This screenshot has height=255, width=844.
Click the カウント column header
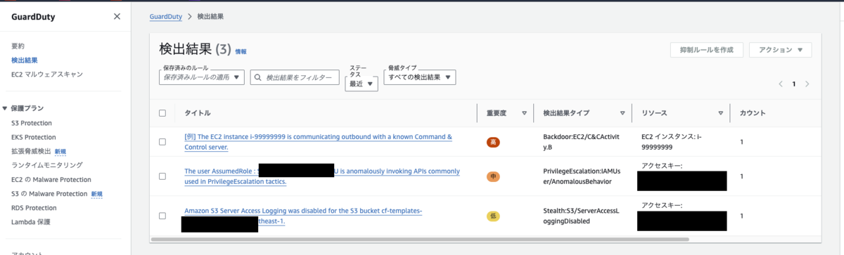coord(753,113)
